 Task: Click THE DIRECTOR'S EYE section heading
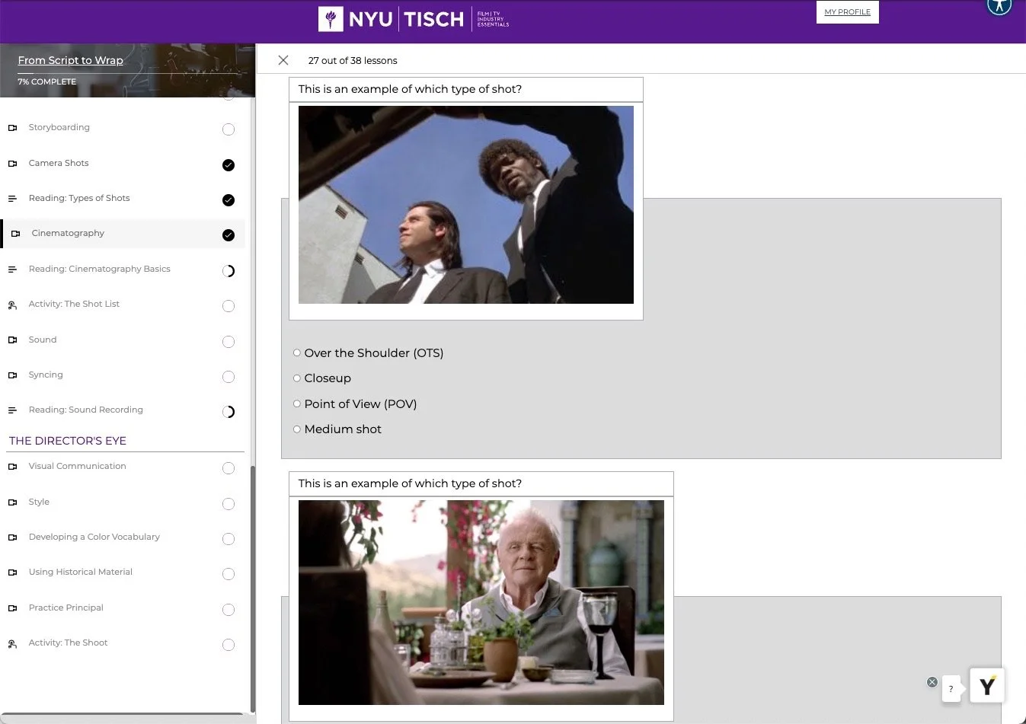pyautogui.click(x=68, y=441)
